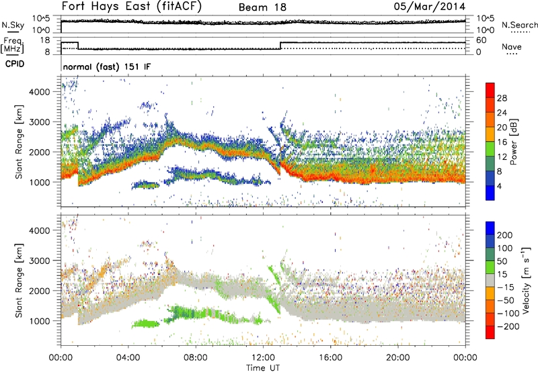Click the 20:00 time axis label
Viewport: 538px width, 372px height.
397,358
